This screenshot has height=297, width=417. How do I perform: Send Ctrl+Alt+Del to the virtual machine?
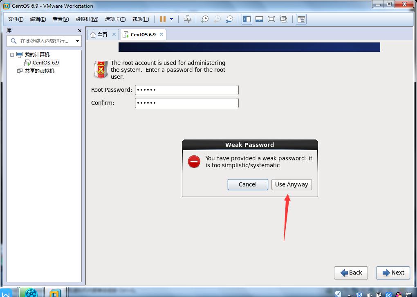(x=187, y=19)
